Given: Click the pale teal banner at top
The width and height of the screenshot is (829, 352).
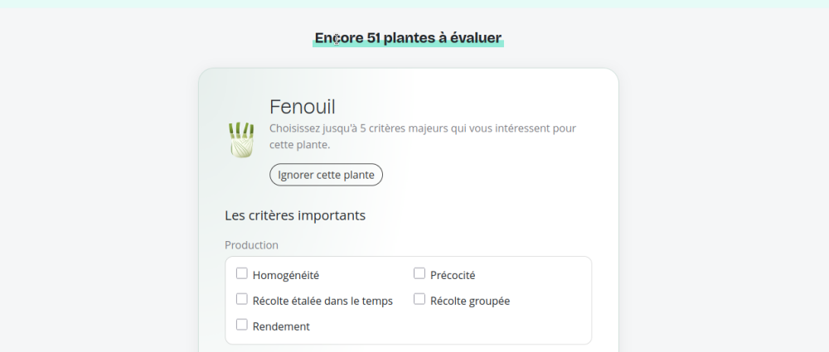Looking at the screenshot, I should 414,3.
